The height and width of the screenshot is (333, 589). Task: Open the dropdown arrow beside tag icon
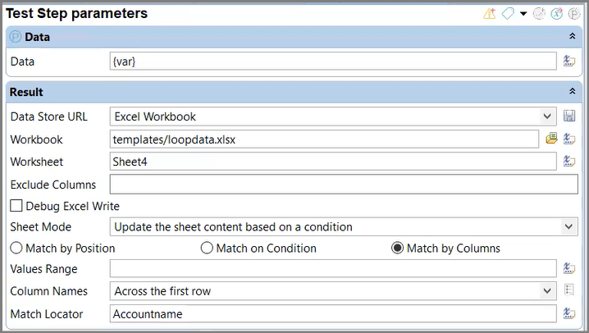tap(523, 14)
